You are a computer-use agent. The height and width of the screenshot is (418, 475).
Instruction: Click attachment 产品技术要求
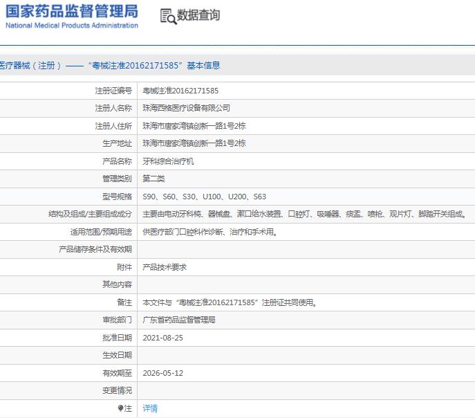click(x=165, y=267)
